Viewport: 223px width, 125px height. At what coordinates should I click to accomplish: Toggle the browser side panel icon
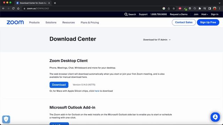pyautogui.click(x=209, y=8)
